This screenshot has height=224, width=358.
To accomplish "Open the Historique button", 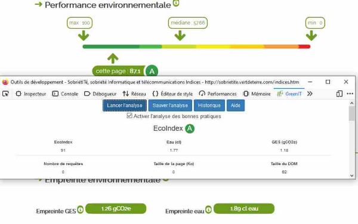I will coord(209,105).
